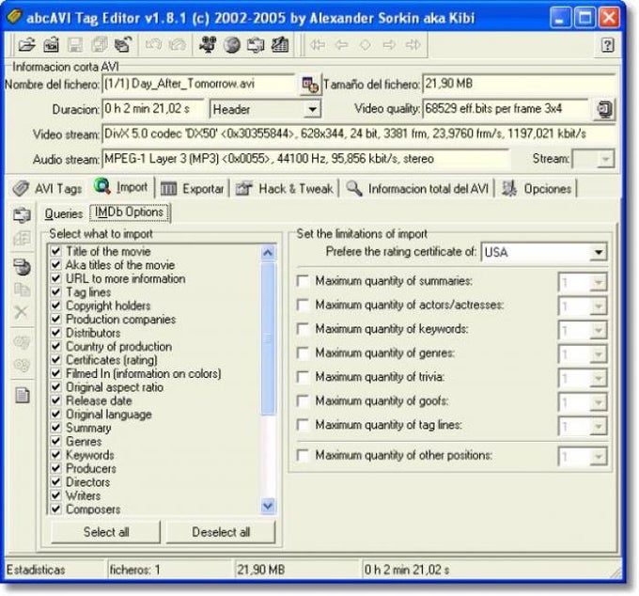Open actors/actresses quantity dropdown
639x596 pixels.
598,306
